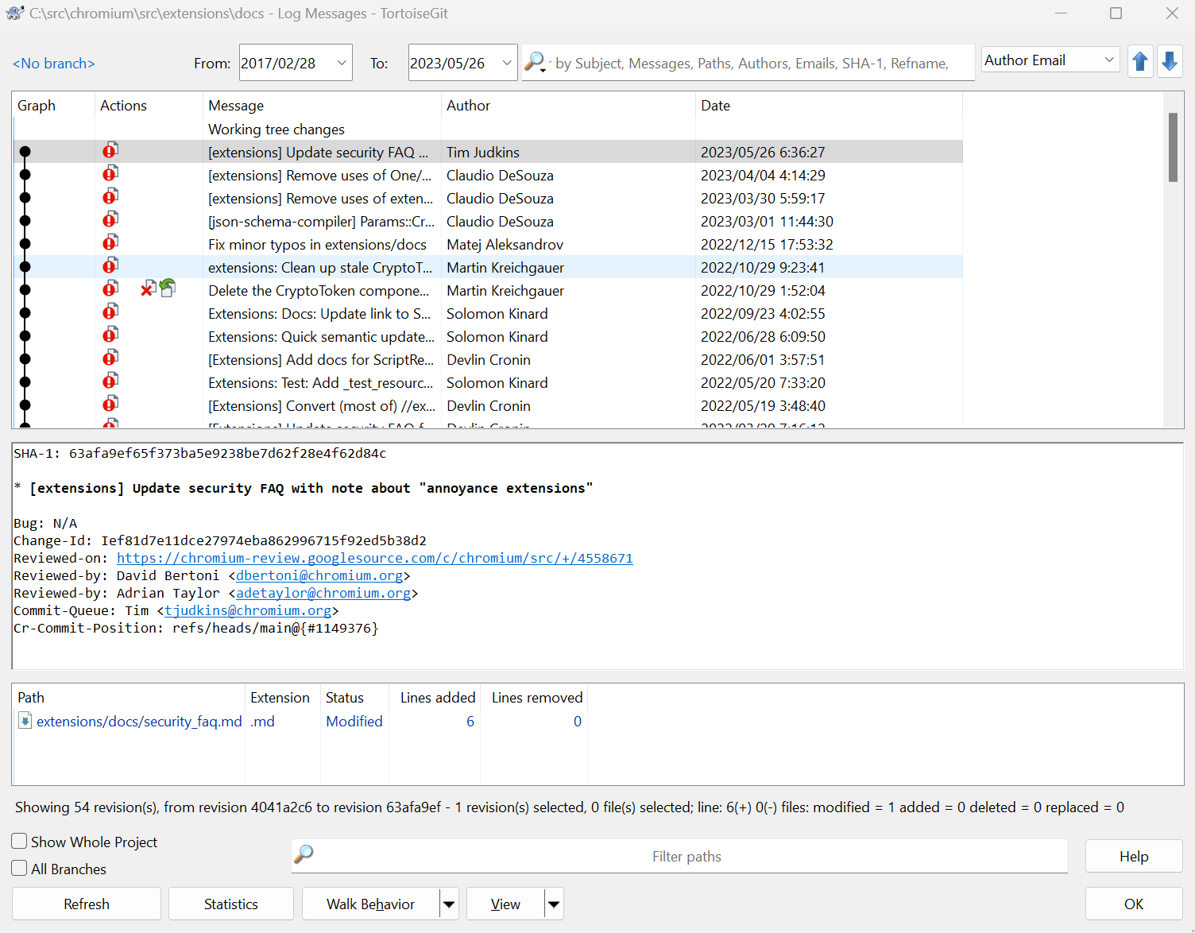This screenshot has width=1195, height=933.
Task: Click the green replaced-file icon on Delete CryptoToken row
Action: (x=168, y=287)
